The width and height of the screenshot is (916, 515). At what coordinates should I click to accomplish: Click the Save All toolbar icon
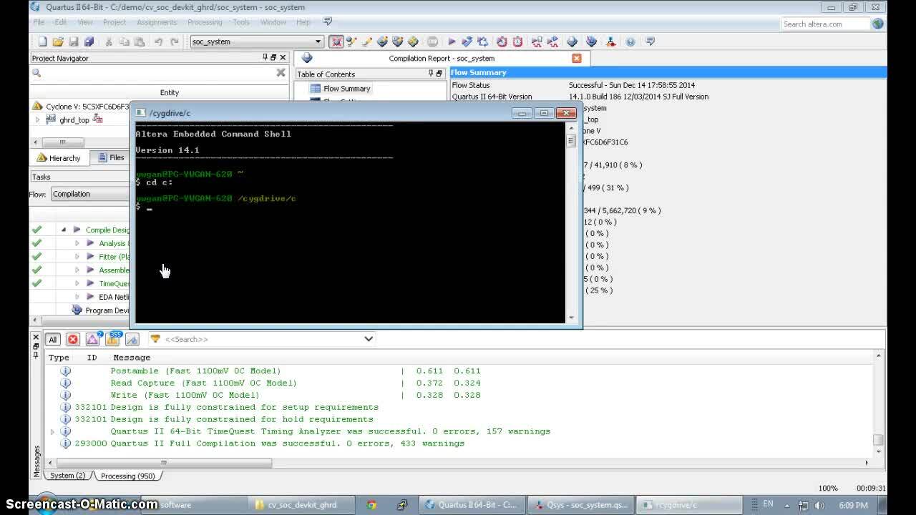pyautogui.click(x=89, y=41)
